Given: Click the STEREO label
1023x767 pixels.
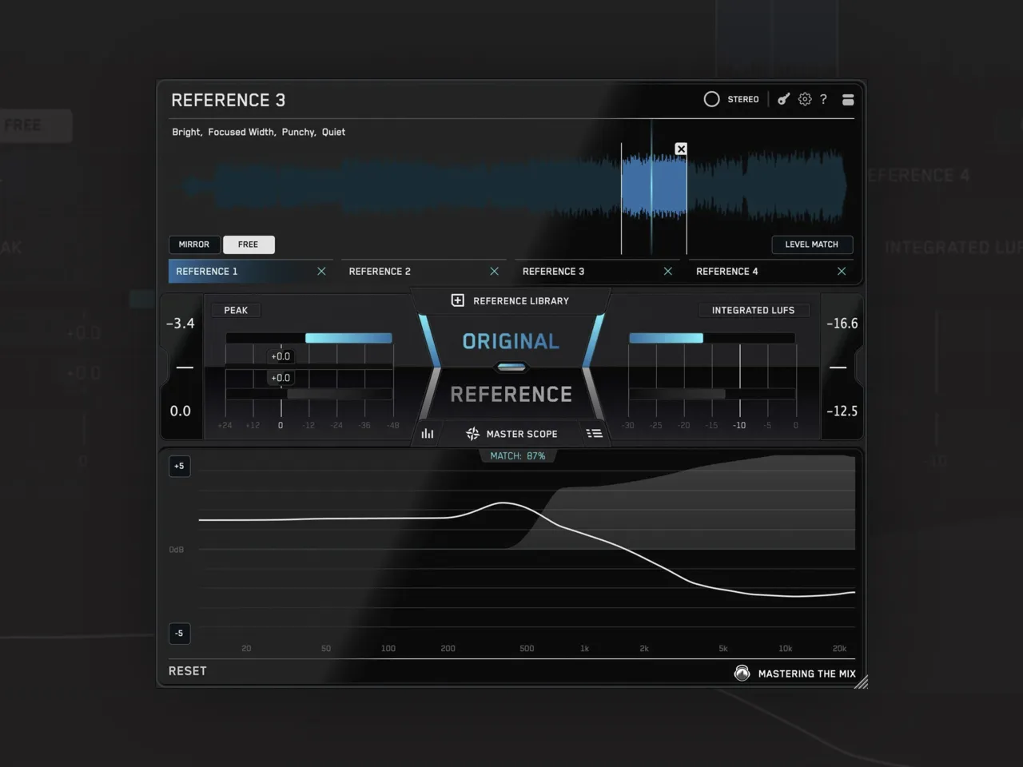Looking at the screenshot, I should 743,99.
